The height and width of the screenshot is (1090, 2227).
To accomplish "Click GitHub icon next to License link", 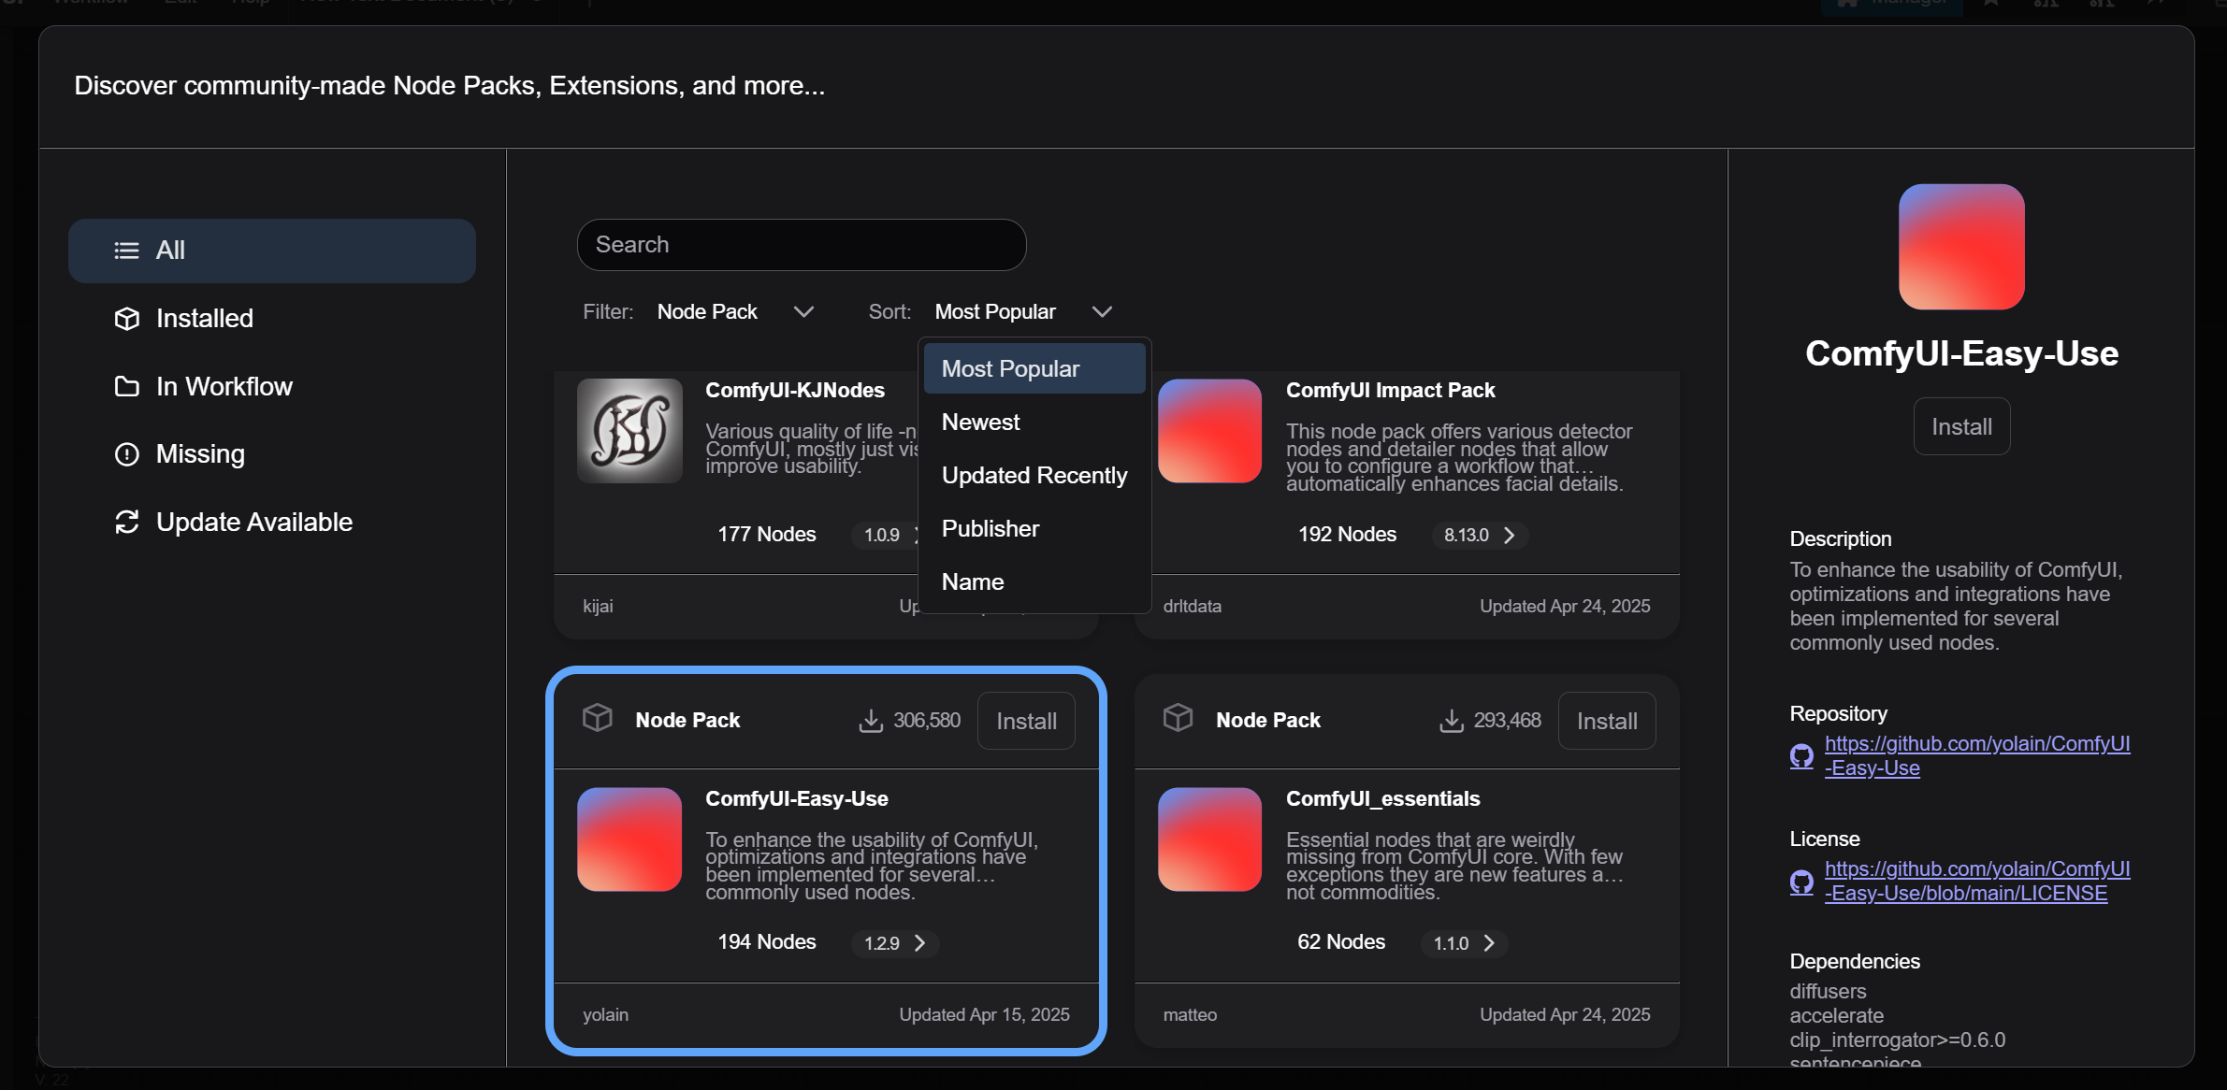I will pos(1801,882).
